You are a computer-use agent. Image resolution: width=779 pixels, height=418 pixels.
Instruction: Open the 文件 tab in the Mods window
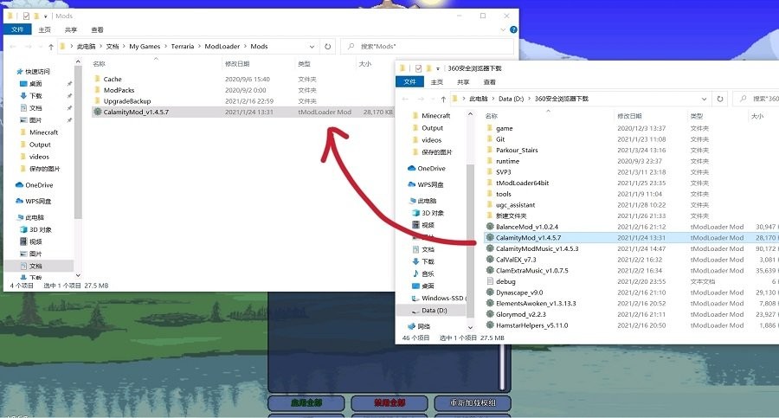click(x=17, y=29)
